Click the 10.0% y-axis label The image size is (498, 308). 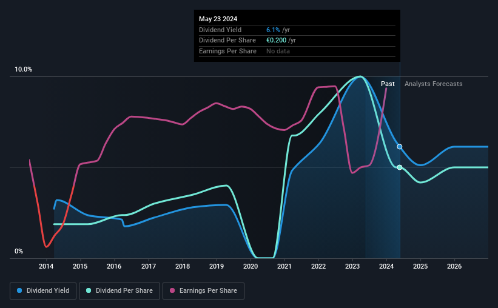[x=23, y=70]
